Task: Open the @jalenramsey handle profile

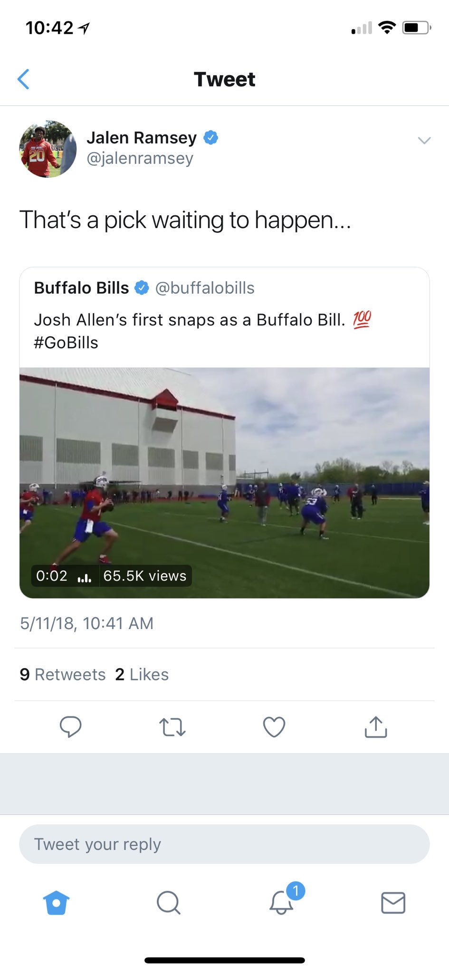Action: (x=140, y=158)
